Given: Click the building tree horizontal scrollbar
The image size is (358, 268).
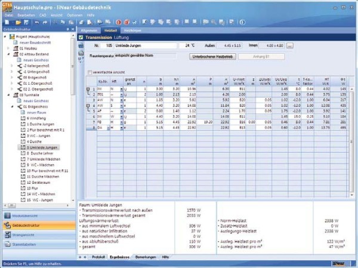Looking at the screenshot, I should click(x=11, y=205).
